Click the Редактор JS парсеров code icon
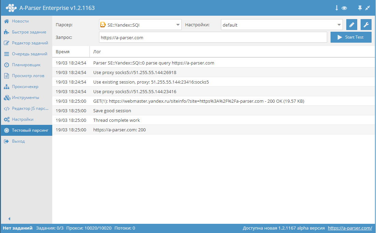 [6, 109]
